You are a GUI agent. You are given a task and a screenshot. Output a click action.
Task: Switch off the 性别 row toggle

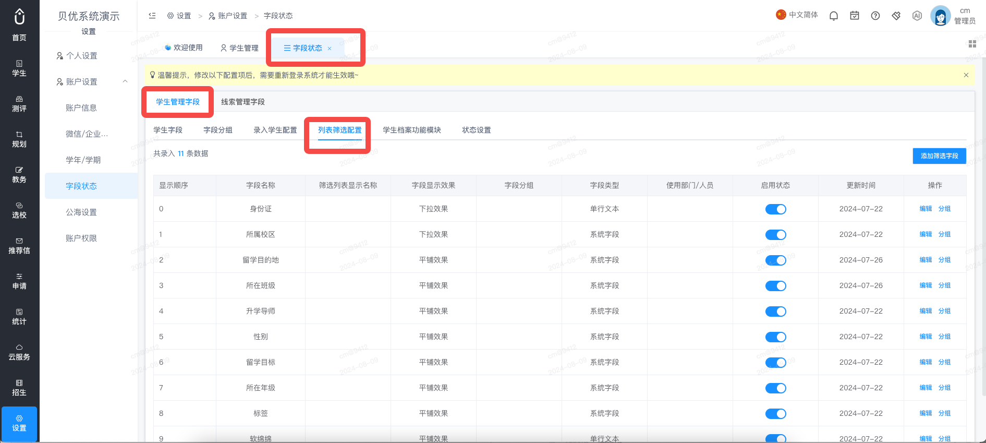click(x=775, y=337)
